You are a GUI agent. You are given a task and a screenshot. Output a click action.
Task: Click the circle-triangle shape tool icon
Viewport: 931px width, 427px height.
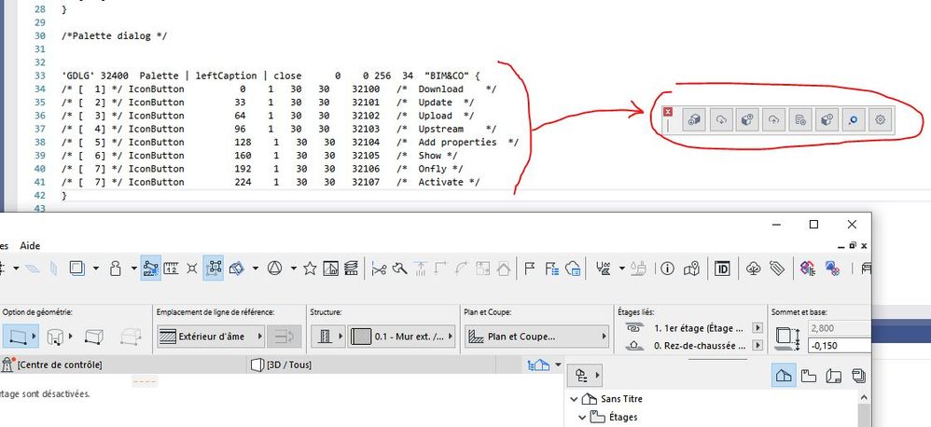274,269
